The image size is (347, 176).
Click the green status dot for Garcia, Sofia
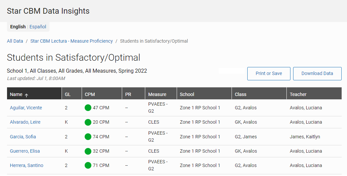(x=88, y=137)
